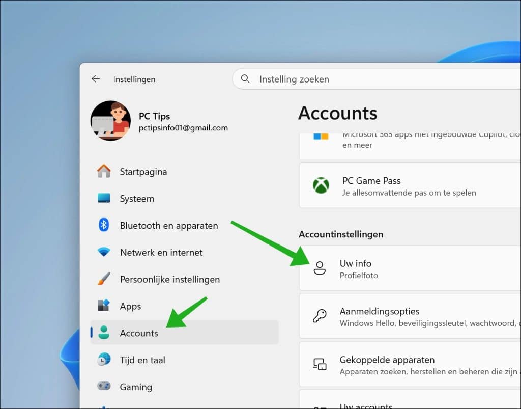The image size is (521, 409).
Task: Click the Startpagina house icon
Action: (x=104, y=172)
